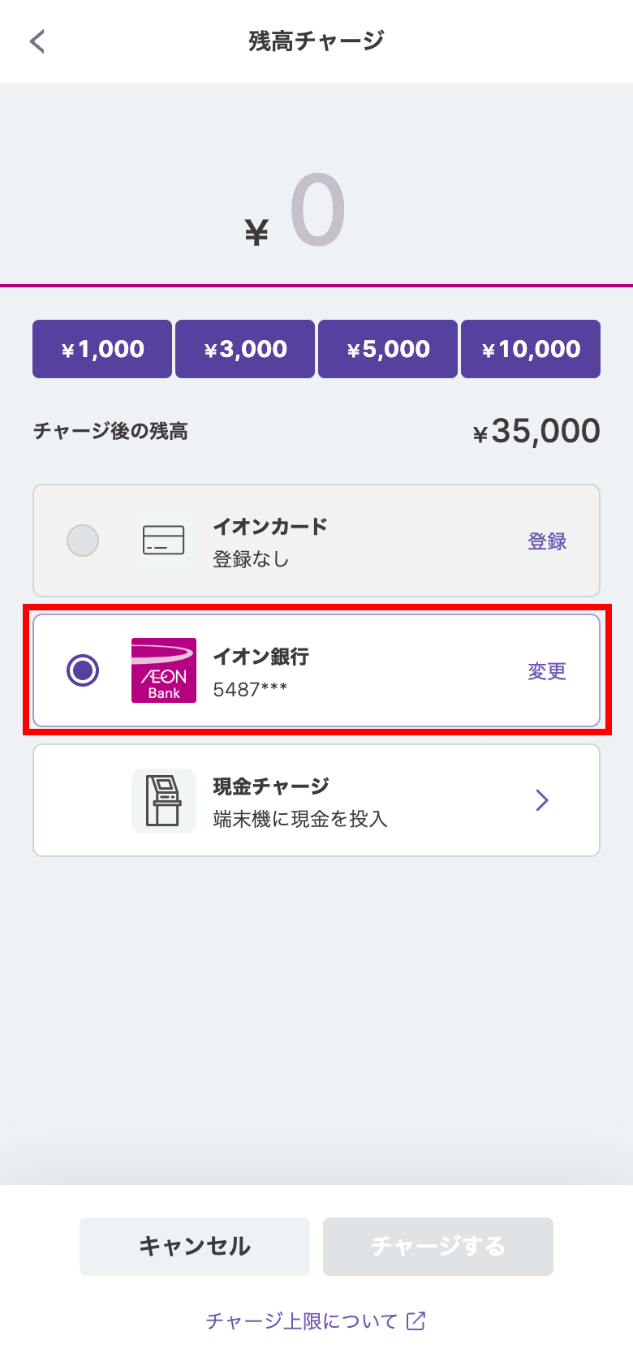Tap the charge amount field showing 0

coord(318,211)
